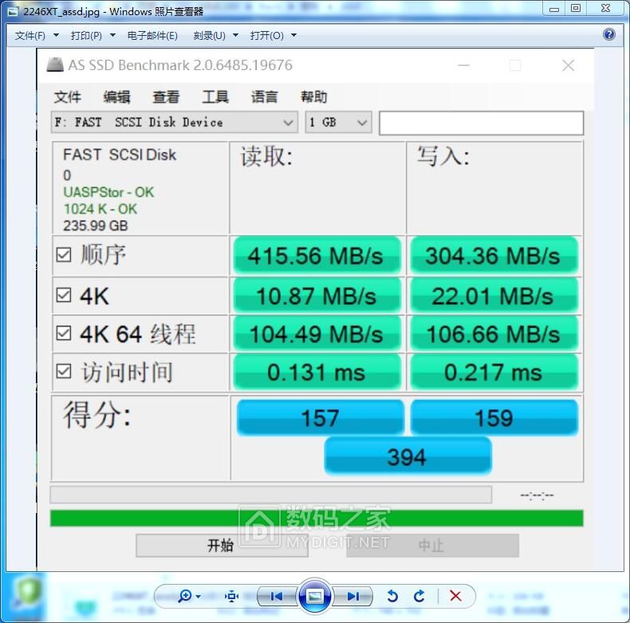Click the 中止 abort button

click(433, 545)
